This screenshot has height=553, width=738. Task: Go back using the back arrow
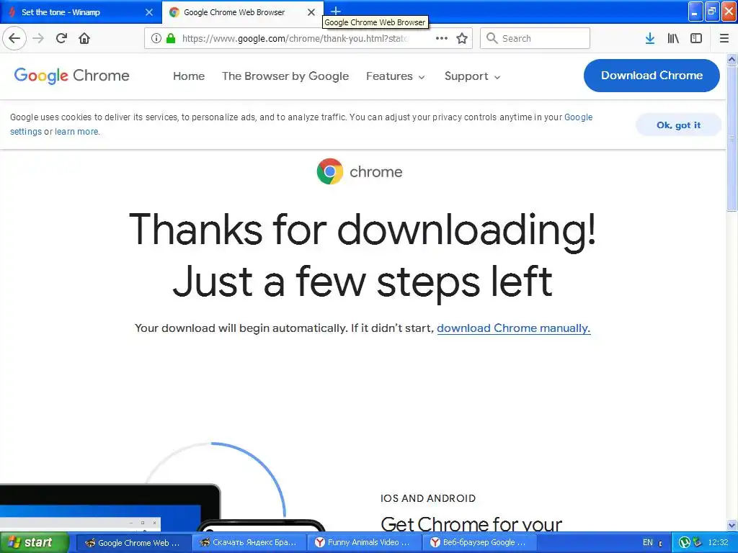tap(14, 38)
